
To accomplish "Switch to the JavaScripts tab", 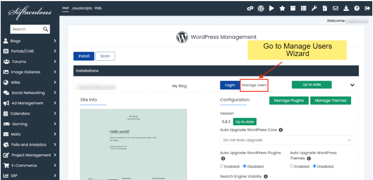I will [82, 8].
